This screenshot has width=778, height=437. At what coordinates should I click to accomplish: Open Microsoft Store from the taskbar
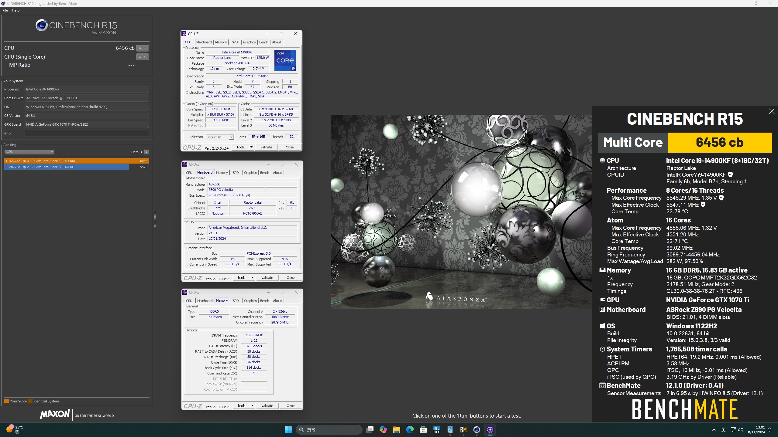click(x=423, y=430)
